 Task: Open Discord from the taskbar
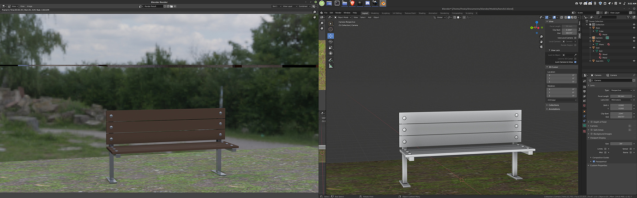pyautogui.click(x=367, y=3)
